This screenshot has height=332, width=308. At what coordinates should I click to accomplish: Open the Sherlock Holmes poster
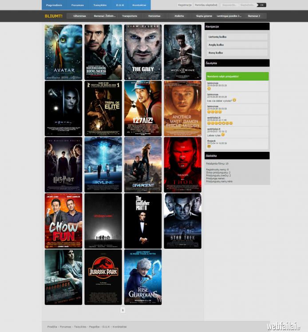(103, 52)
